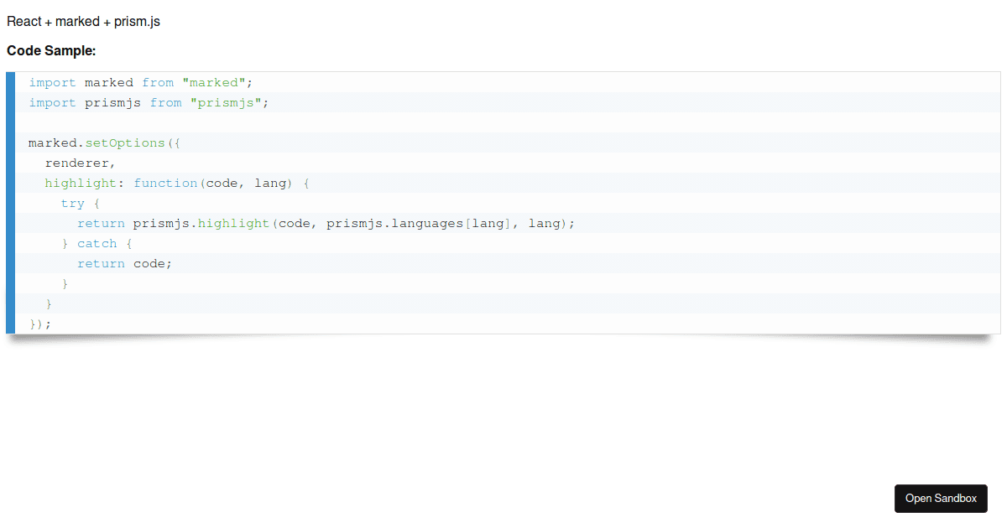Click the Open Sandbox button

[x=941, y=498]
